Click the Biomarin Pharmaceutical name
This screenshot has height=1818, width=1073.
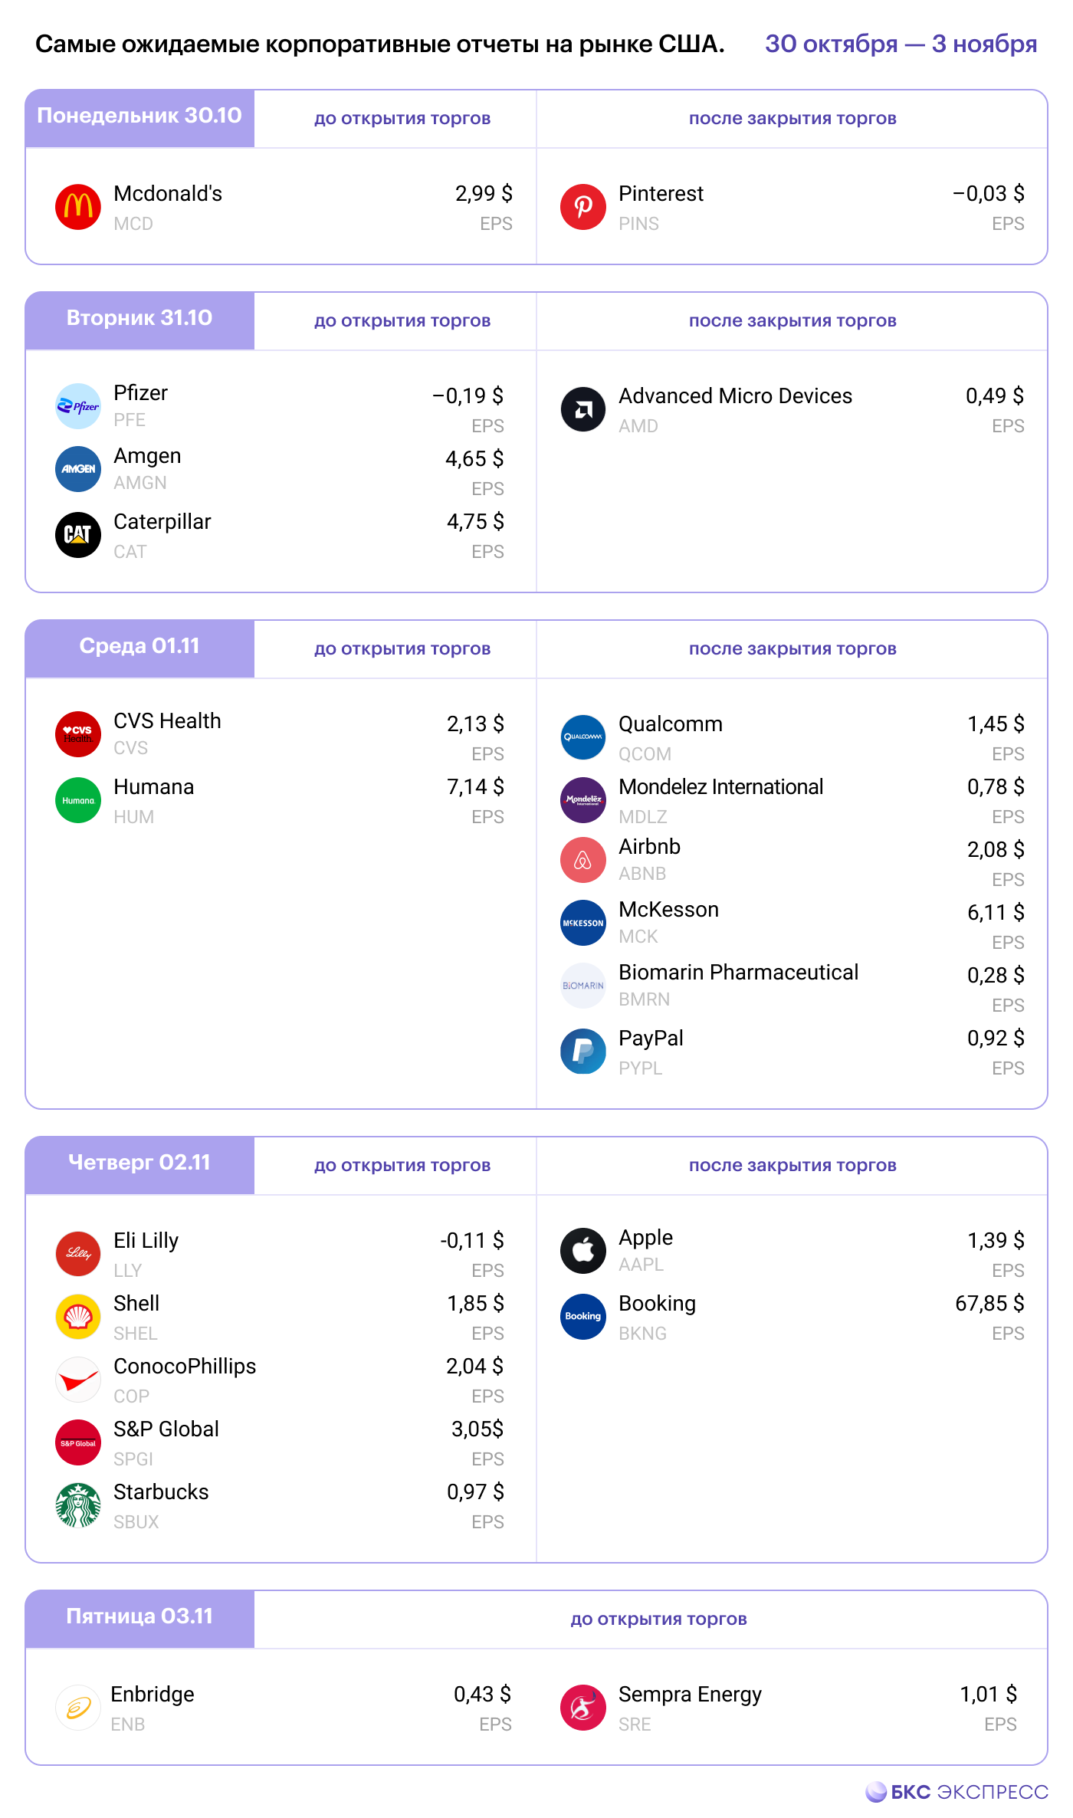click(738, 973)
